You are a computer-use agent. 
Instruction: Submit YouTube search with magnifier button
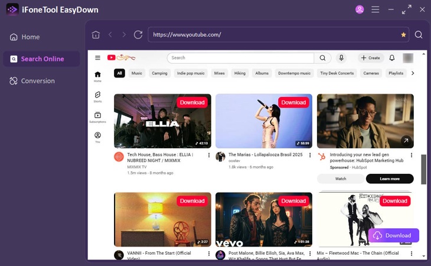pos(322,58)
